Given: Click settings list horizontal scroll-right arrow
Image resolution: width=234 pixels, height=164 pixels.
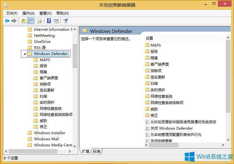Looking at the screenshot, I should click(x=223, y=145).
